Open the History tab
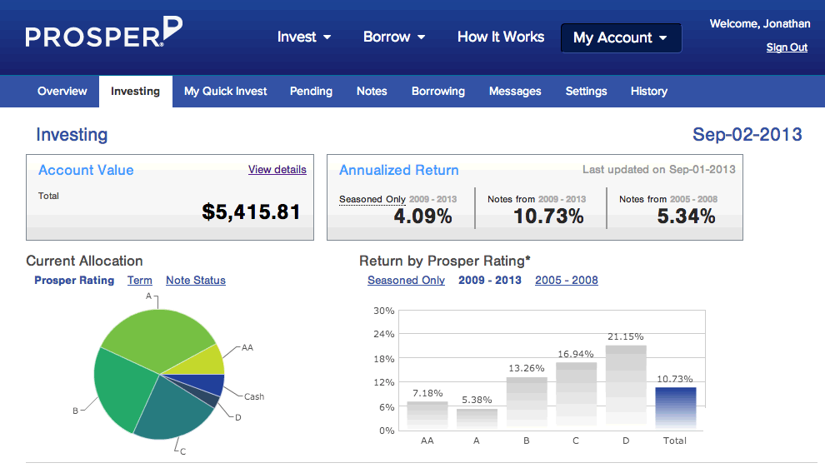This screenshot has height=468, width=825. coord(648,91)
